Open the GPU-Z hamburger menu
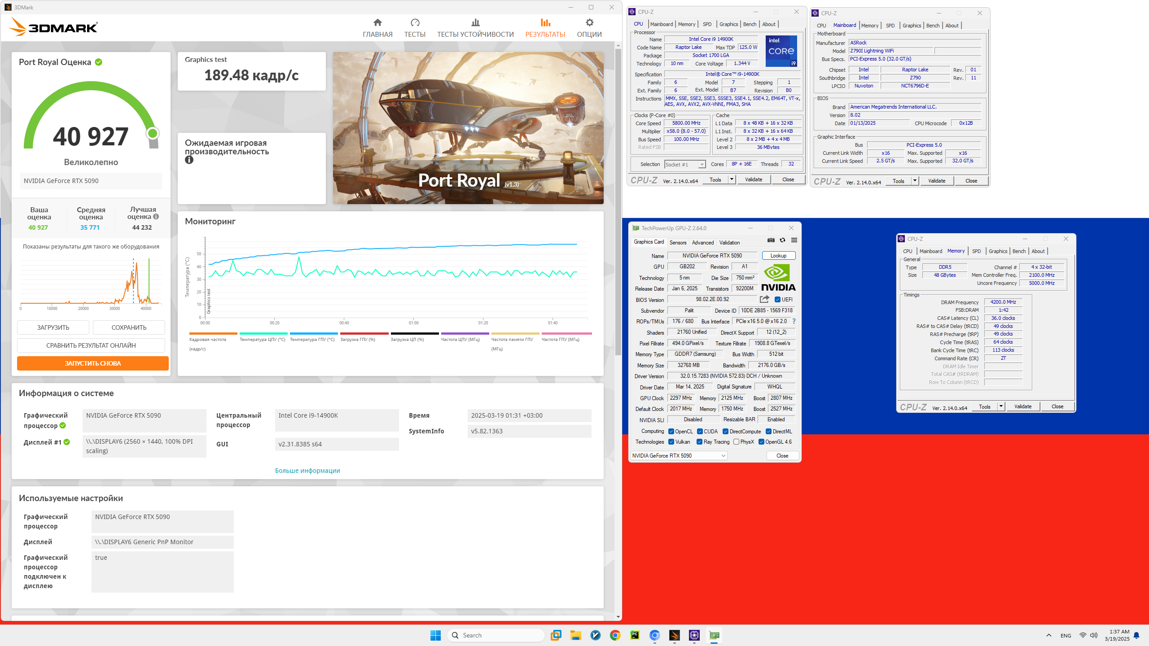This screenshot has width=1149, height=646. click(x=794, y=240)
